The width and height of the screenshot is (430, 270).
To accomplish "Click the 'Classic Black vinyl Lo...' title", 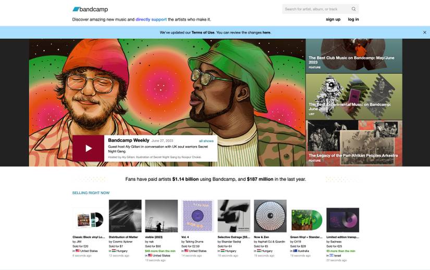I will point(89,237).
